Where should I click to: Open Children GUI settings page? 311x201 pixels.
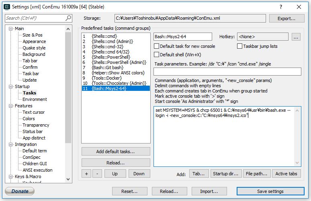coord(35,164)
